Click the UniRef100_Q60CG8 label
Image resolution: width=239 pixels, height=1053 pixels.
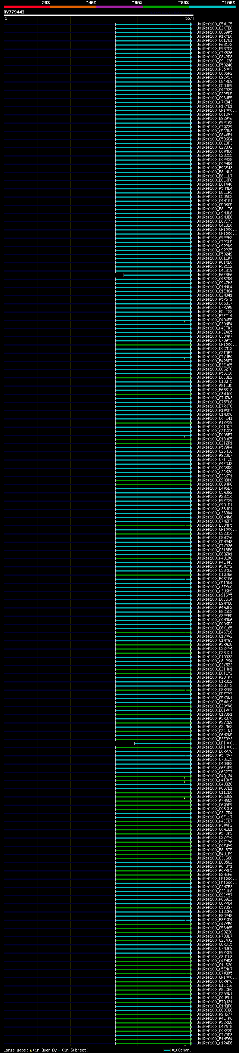pyautogui.click(x=214, y=1010)
